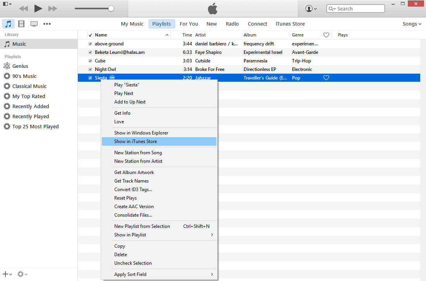Open the account profile icon menu
Image resolution: width=426 pixels, height=281 pixels.
pyautogui.click(x=311, y=9)
